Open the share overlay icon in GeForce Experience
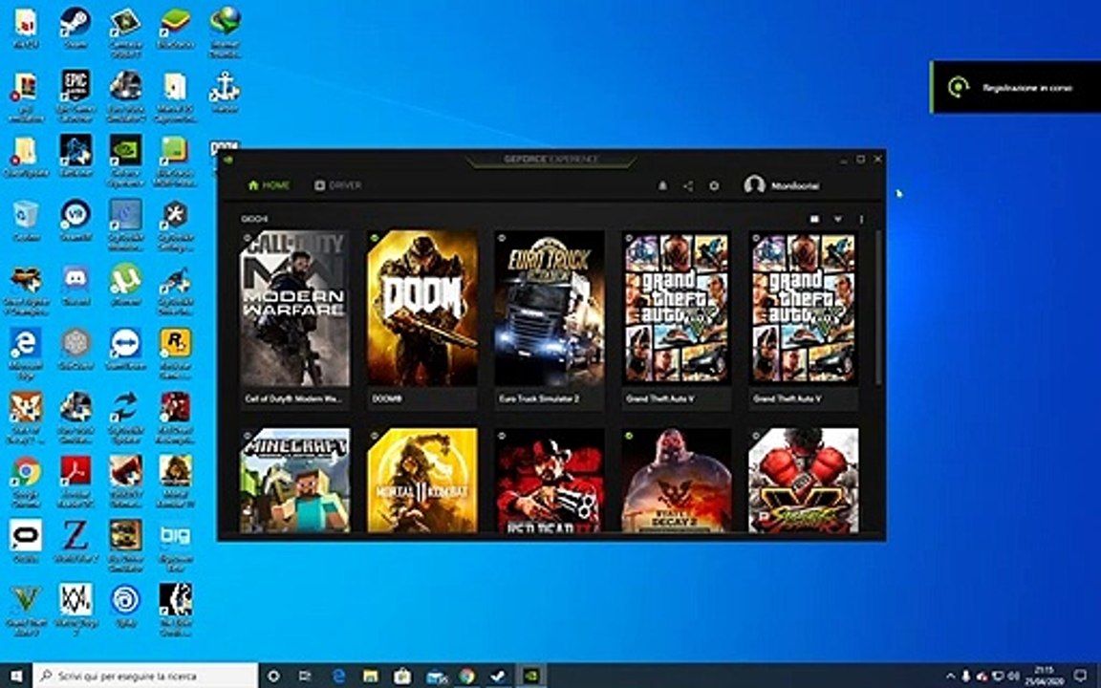Viewport: 1101px width, 688px height. [688, 186]
